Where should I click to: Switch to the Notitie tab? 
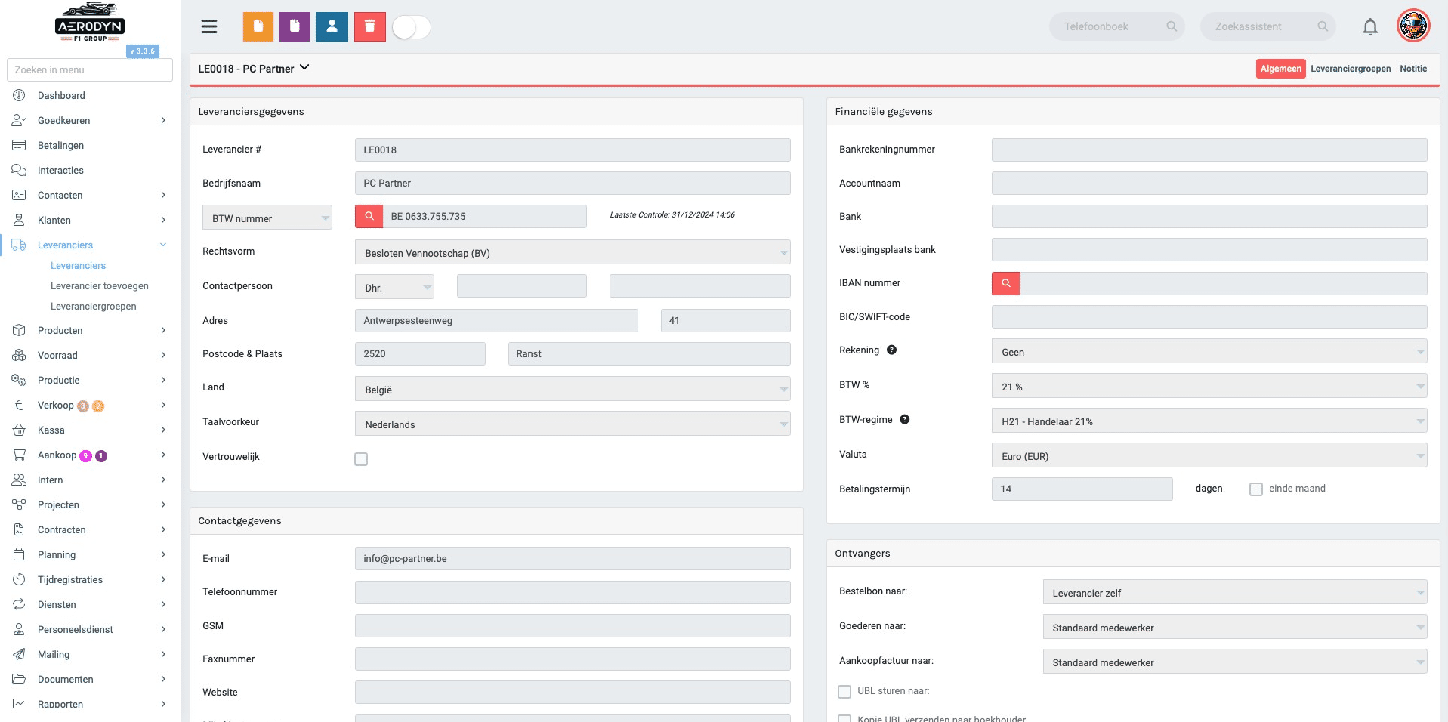tap(1413, 69)
